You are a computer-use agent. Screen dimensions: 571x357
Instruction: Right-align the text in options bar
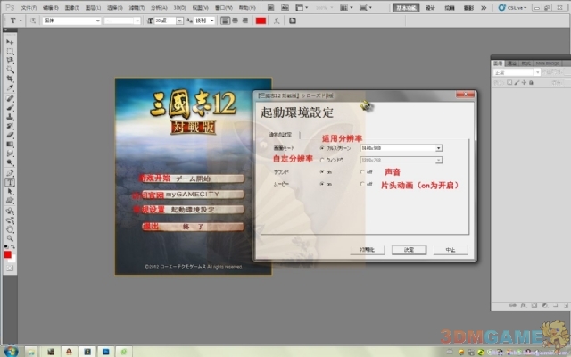pyautogui.click(x=245, y=21)
